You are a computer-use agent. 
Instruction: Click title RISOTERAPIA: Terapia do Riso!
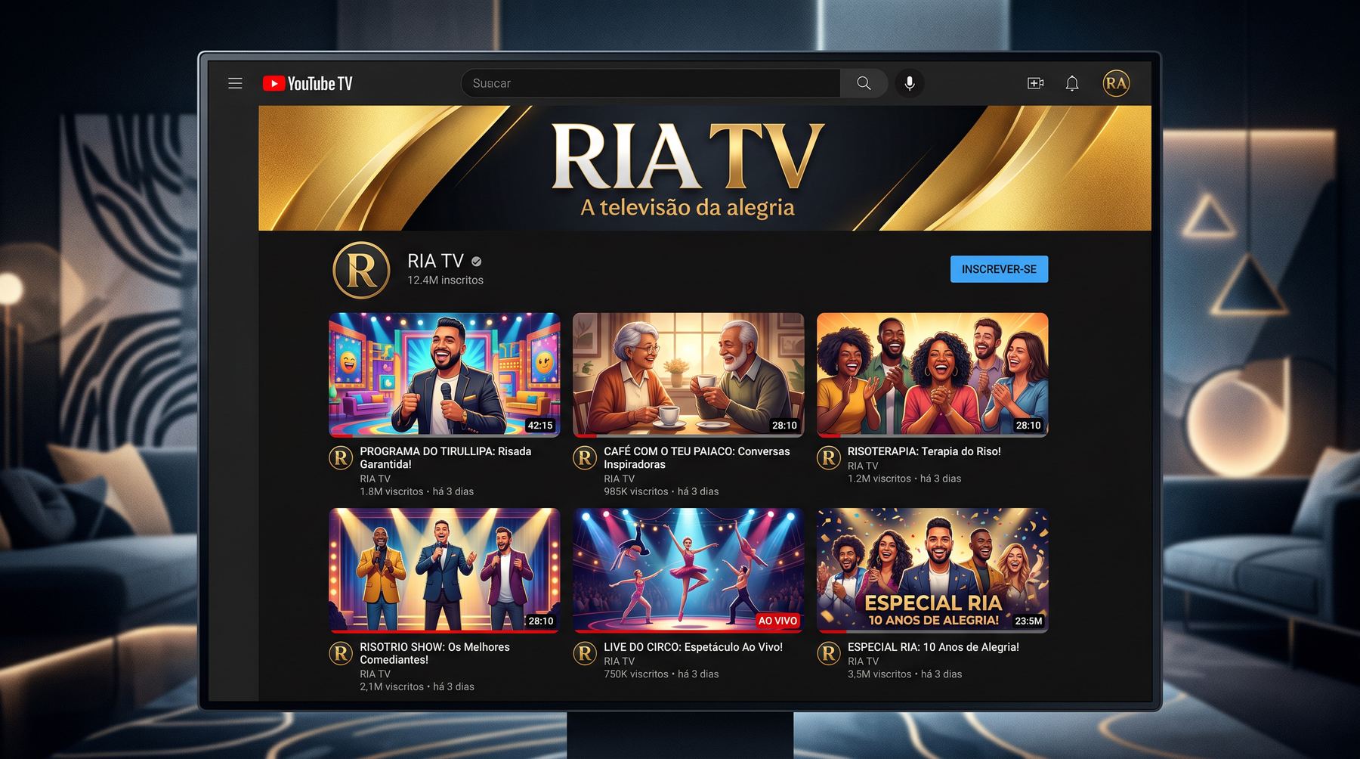(x=924, y=451)
